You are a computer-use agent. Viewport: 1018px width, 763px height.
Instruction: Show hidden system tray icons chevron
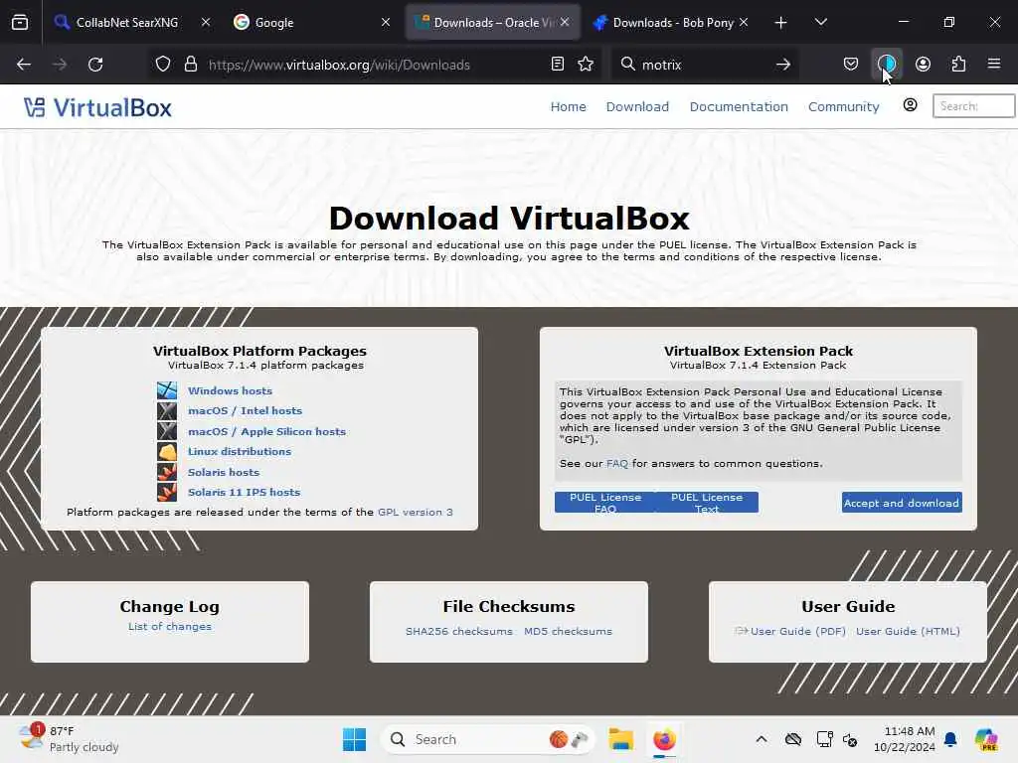(x=762, y=739)
